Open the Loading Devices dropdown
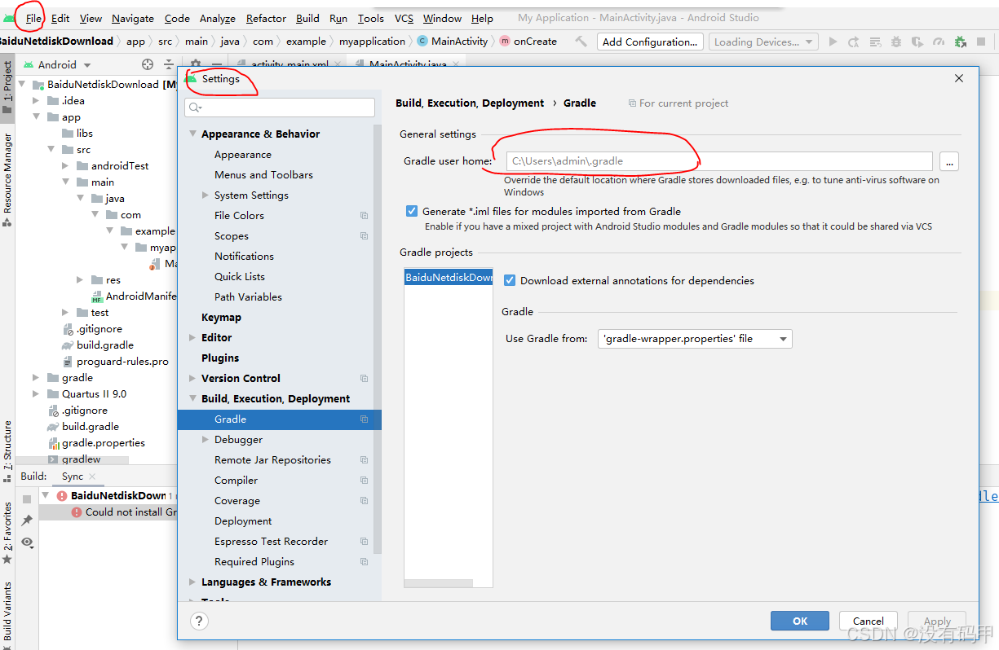999x650 pixels. tap(763, 42)
